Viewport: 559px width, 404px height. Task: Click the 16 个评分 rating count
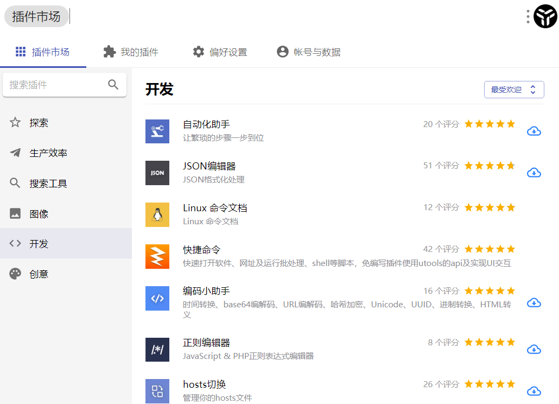click(x=441, y=291)
